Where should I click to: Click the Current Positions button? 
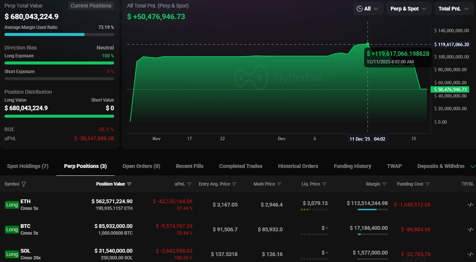[x=91, y=6]
